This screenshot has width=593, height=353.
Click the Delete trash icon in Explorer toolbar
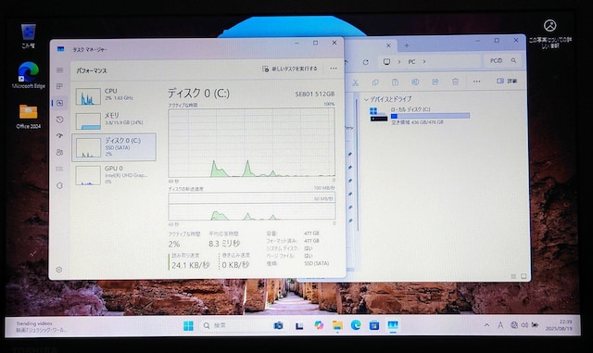(x=455, y=82)
